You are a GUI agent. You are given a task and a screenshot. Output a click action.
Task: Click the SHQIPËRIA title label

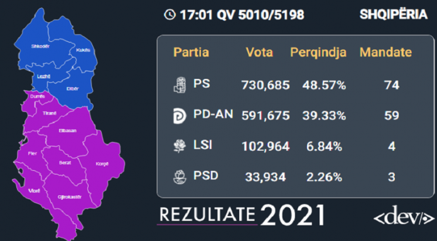(x=394, y=14)
